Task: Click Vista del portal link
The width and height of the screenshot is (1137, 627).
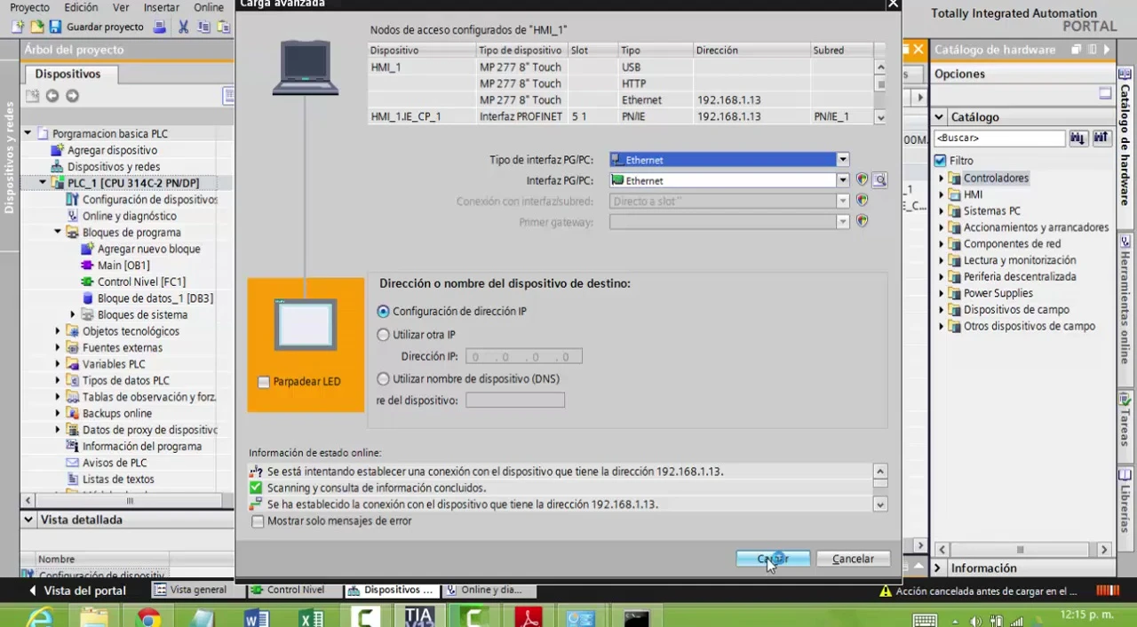Action: [78, 591]
